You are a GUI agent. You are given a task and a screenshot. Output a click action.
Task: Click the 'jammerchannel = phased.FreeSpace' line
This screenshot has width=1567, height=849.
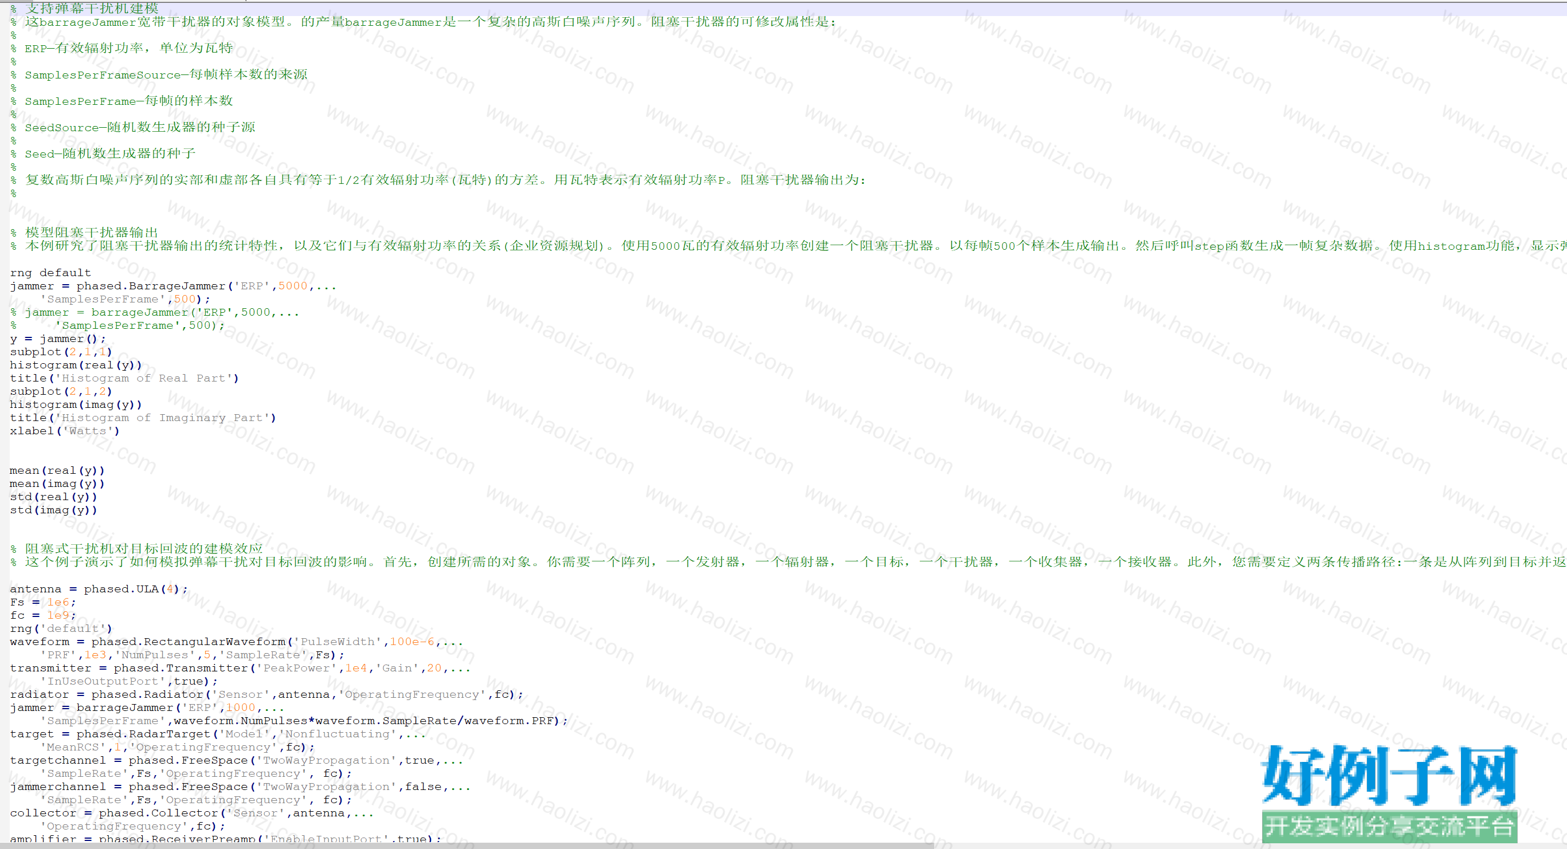click(240, 787)
